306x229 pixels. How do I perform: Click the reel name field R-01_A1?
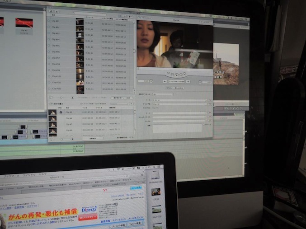[179, 100]
